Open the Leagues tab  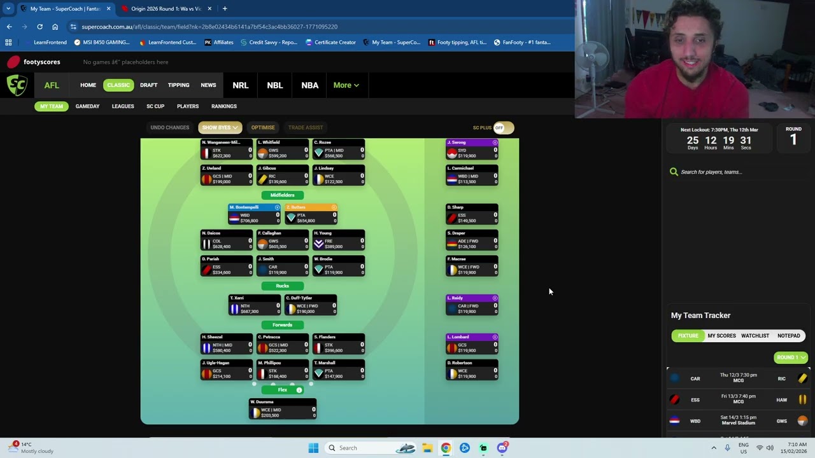point(123,106)
